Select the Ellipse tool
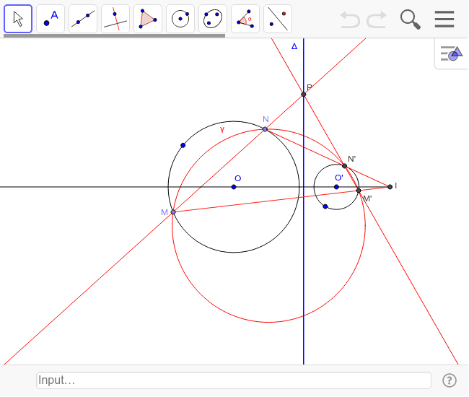469x397 pixels. coord(213,19)
